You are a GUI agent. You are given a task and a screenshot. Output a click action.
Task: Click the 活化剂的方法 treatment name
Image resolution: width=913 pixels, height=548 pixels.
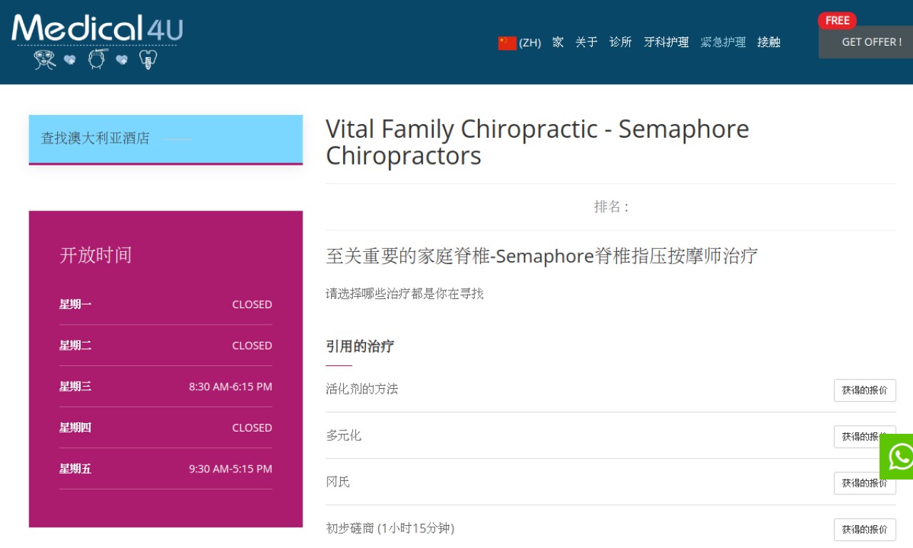tap(362, 389)
